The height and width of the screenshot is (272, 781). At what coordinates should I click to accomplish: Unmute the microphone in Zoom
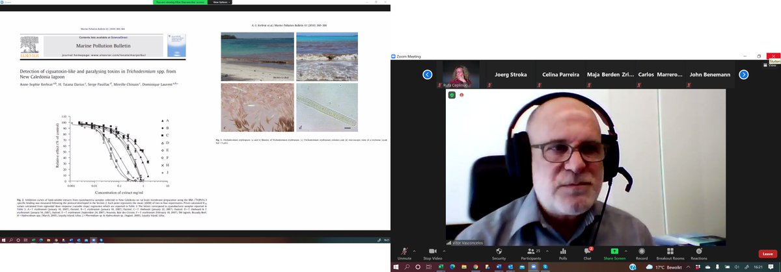(x=405, y=253)
